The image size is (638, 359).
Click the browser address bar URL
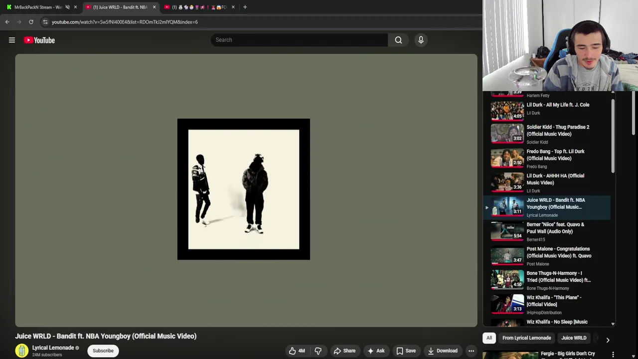pyautogui.click(x=125, y=22)
